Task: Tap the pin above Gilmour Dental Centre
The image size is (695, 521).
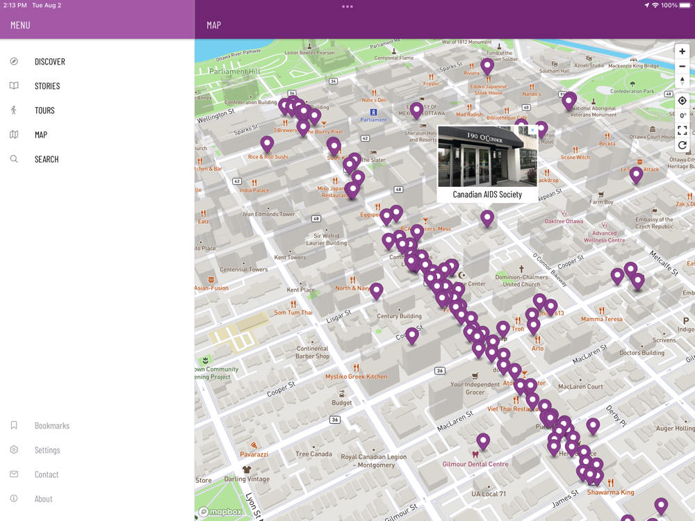Action: pos(483,442)
